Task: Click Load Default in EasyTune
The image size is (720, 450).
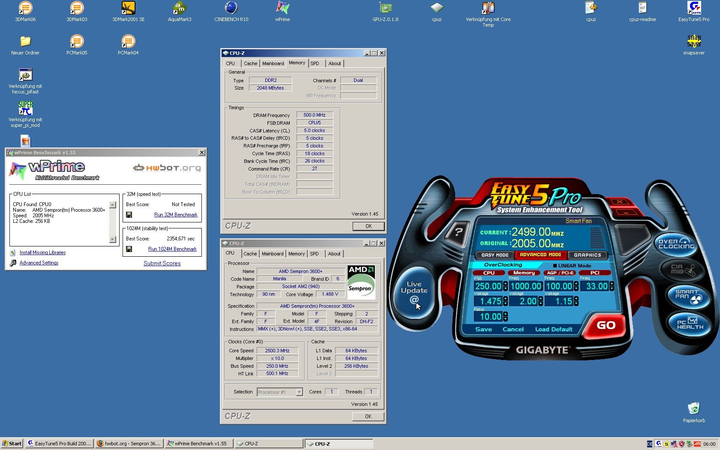Action: [554, 329]
